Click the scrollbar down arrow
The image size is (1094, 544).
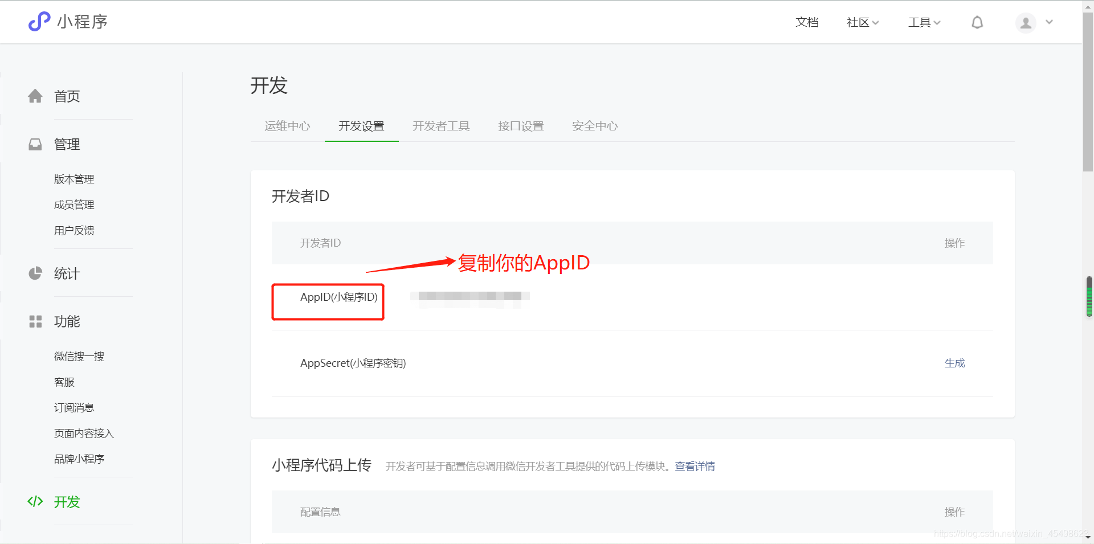1088,537
